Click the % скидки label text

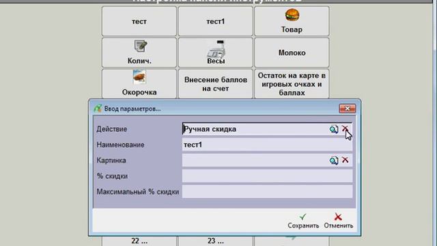click(x=112, y=176)
